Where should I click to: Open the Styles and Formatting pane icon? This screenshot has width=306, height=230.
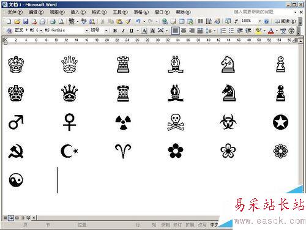[x=9, y=31]
